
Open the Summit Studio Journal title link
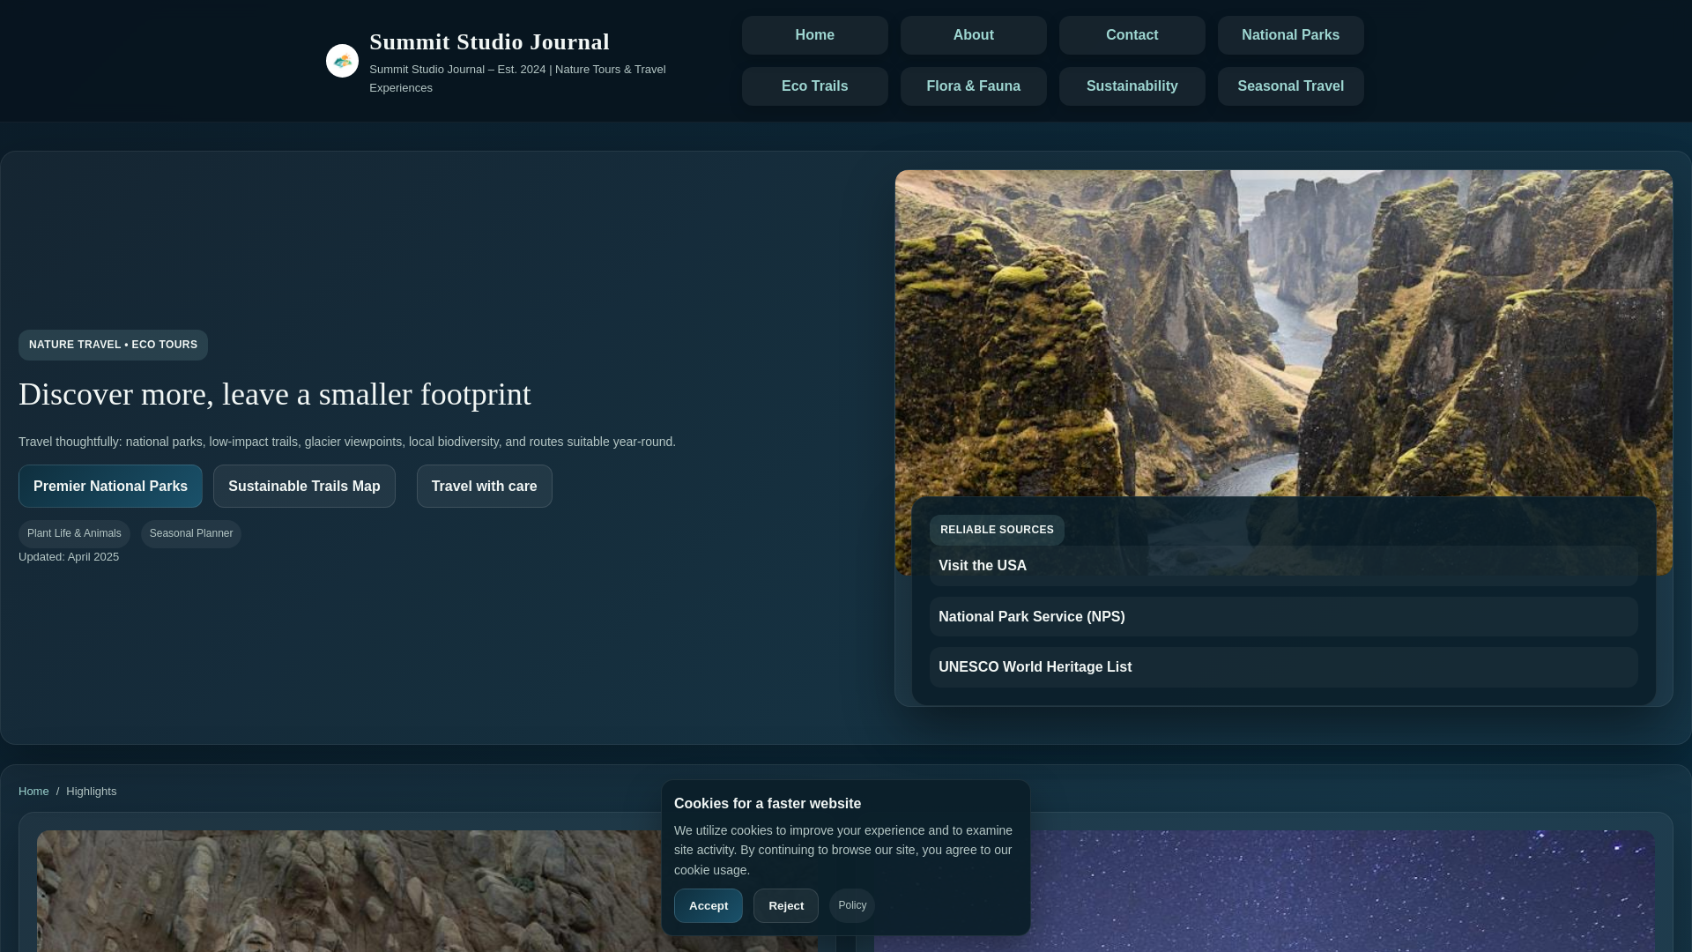tap(489, 41)
